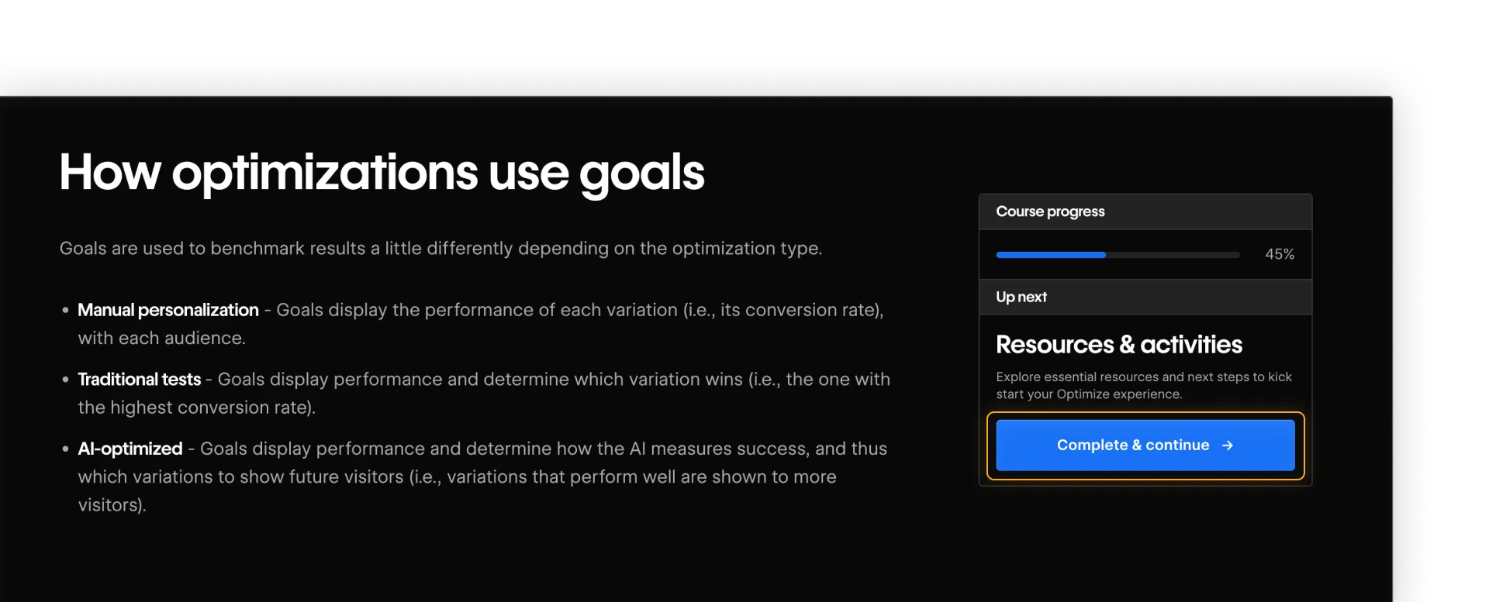Click the course progress bar
This screenshot has width=1489, height=602.
click(x=1118, y=254)
